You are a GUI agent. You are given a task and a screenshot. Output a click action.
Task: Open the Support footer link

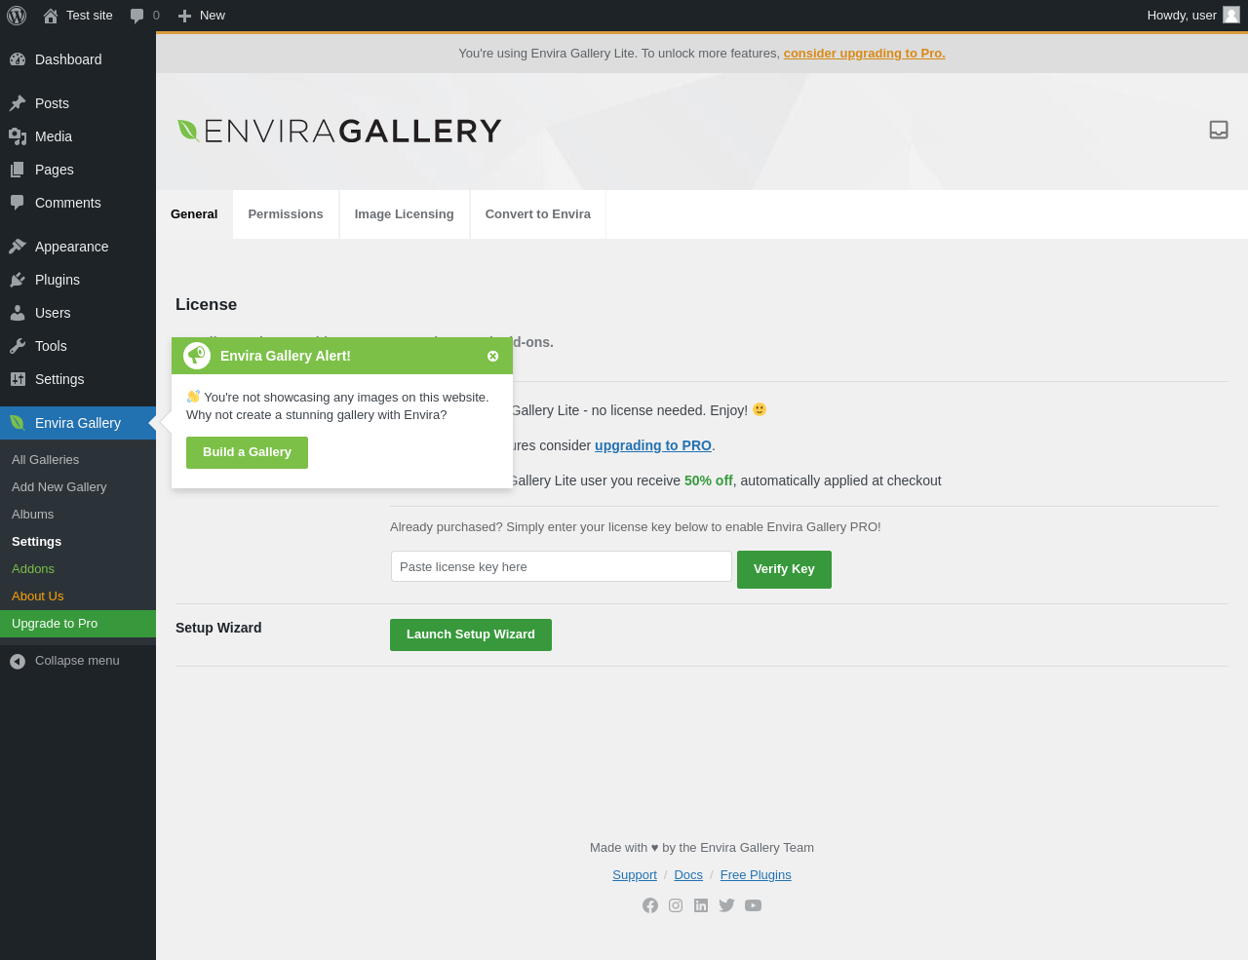(635, 875)
